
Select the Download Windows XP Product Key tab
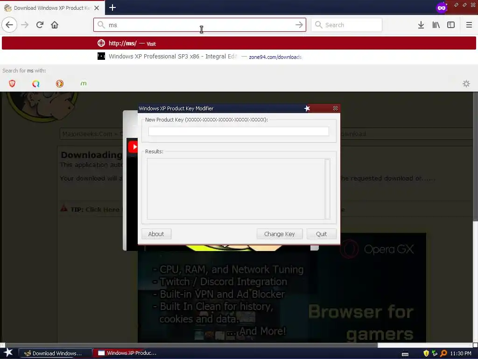point(52,8)
